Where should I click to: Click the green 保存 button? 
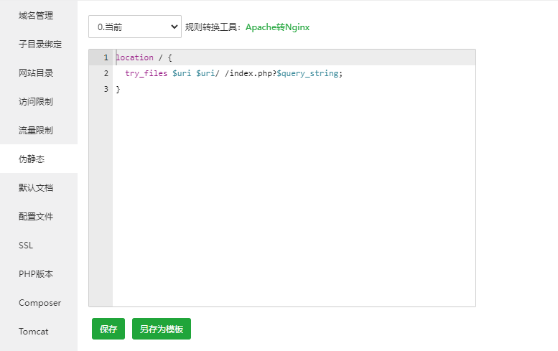click(x=108, y=329)
